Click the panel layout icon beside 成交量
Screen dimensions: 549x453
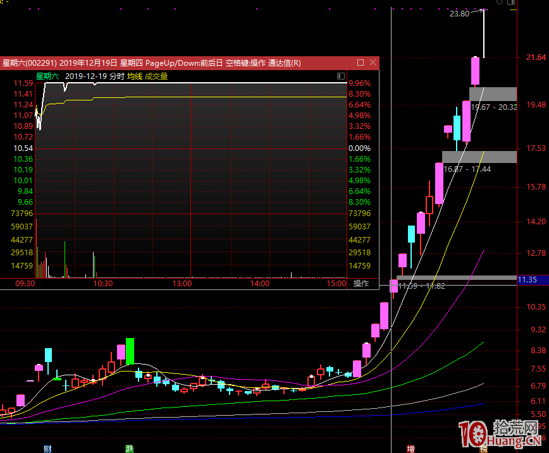[340, 76]
